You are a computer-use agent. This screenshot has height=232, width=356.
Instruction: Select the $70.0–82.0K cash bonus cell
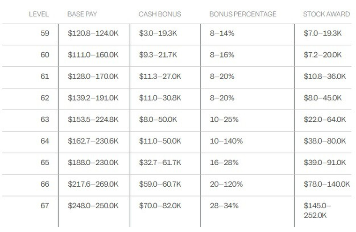tap(159, 205)
